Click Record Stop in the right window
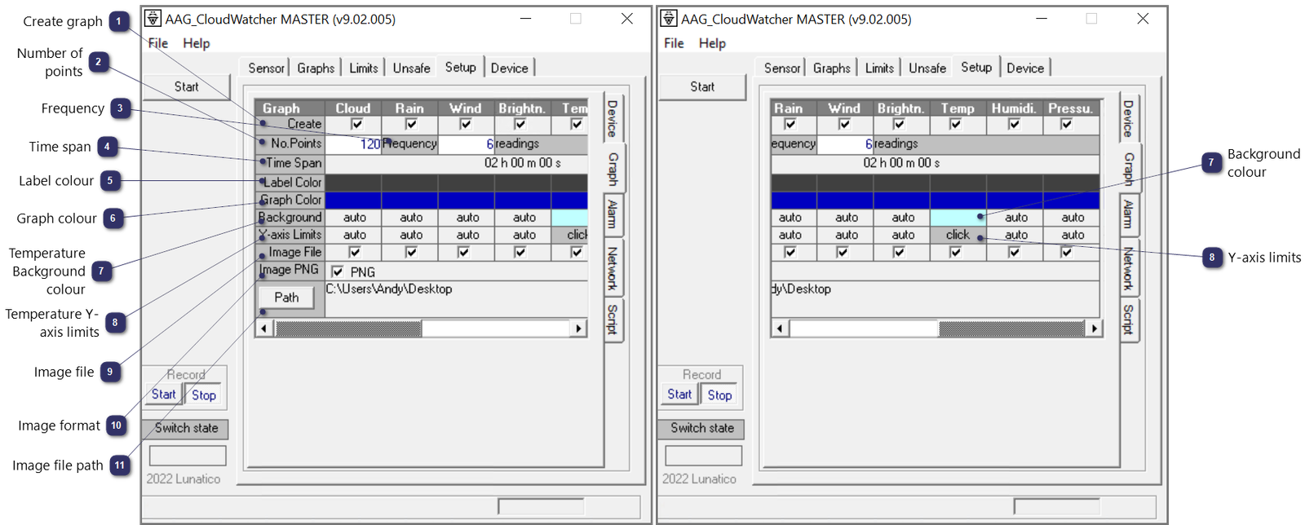This screenshot has height=525, width=1305. (719, 395)
